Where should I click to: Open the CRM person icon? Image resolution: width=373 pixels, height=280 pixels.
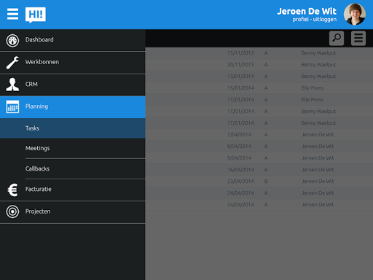pyautogui.click(x=12, y=85)
